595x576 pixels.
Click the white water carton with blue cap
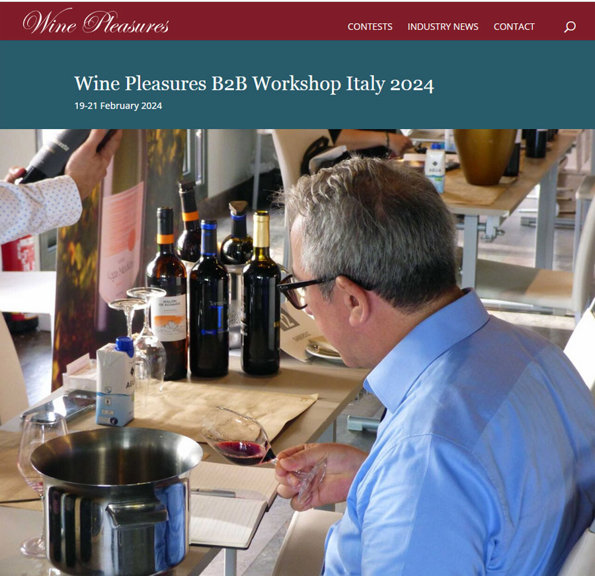(x=115, y=381)
